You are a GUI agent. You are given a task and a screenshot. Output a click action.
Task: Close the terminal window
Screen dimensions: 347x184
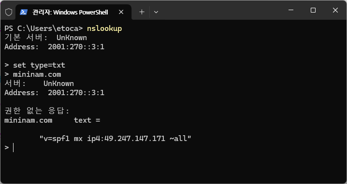point(335,10)
